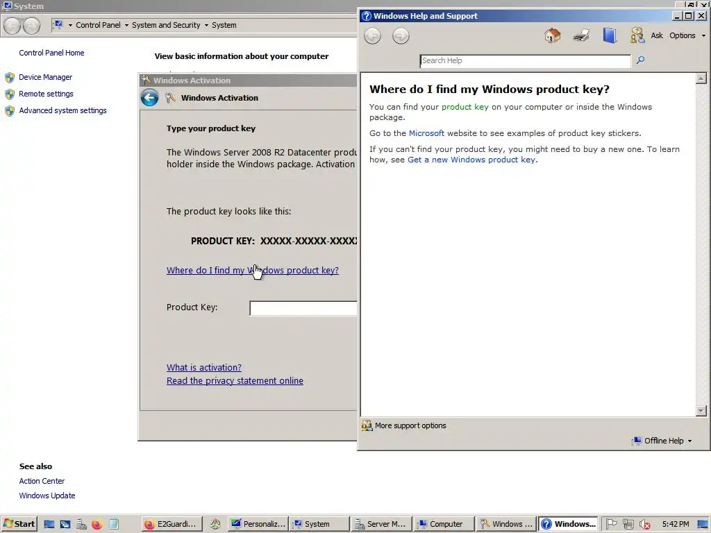
Task: Open the Options dropdown in Help
Action: pyautogui.click(x=687, y=35)
